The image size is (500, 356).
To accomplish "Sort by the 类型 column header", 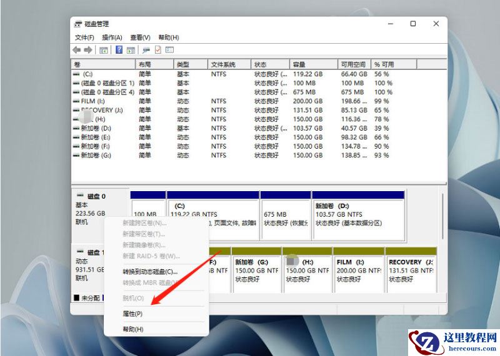I will [x=191, y=64].
